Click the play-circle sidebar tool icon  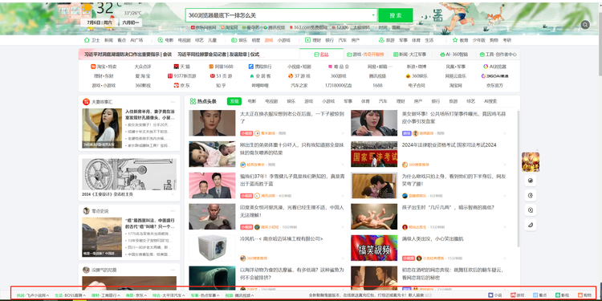pos(531,210)
